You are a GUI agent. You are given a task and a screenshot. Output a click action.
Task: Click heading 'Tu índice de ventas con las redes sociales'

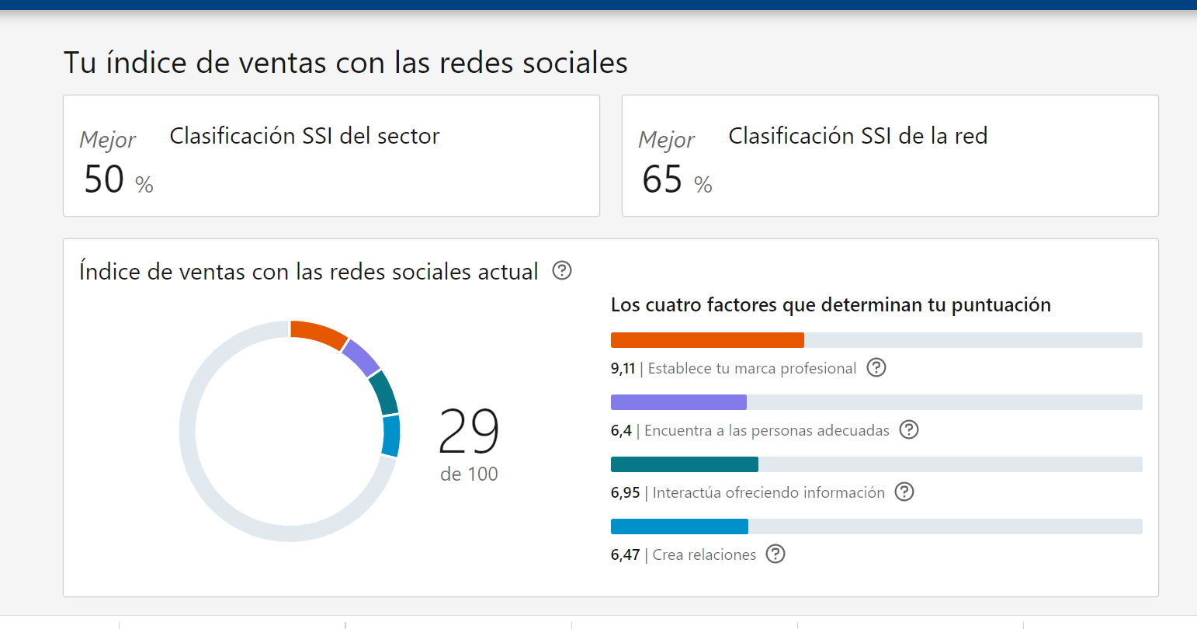(x=345, y=62)
